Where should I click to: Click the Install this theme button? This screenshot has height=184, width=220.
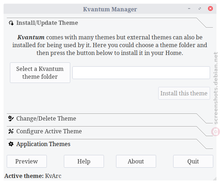tap(184, 93)
